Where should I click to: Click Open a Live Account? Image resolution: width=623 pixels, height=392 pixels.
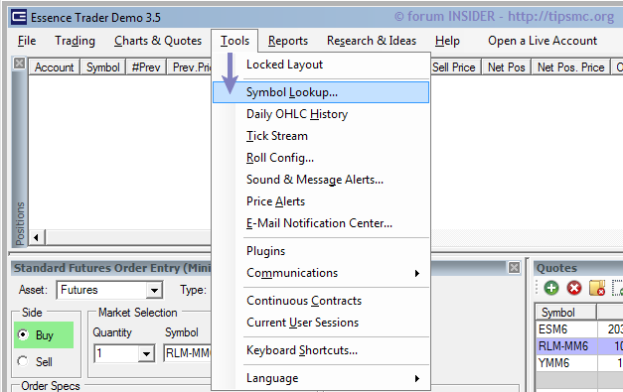click(543, 41)
